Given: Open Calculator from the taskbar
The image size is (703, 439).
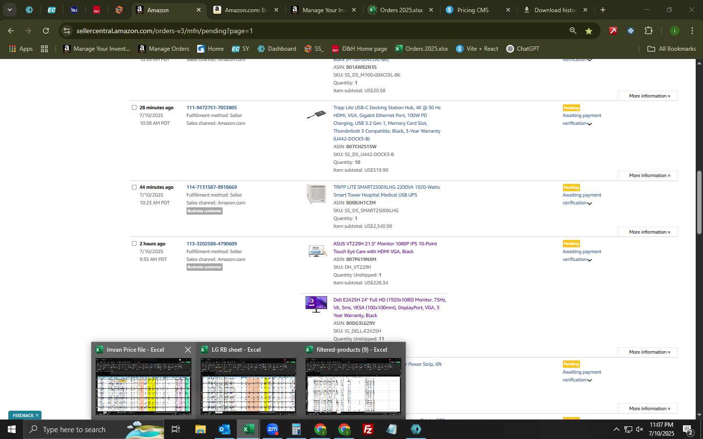Looking at the screenshot, I should click(296, 429).
